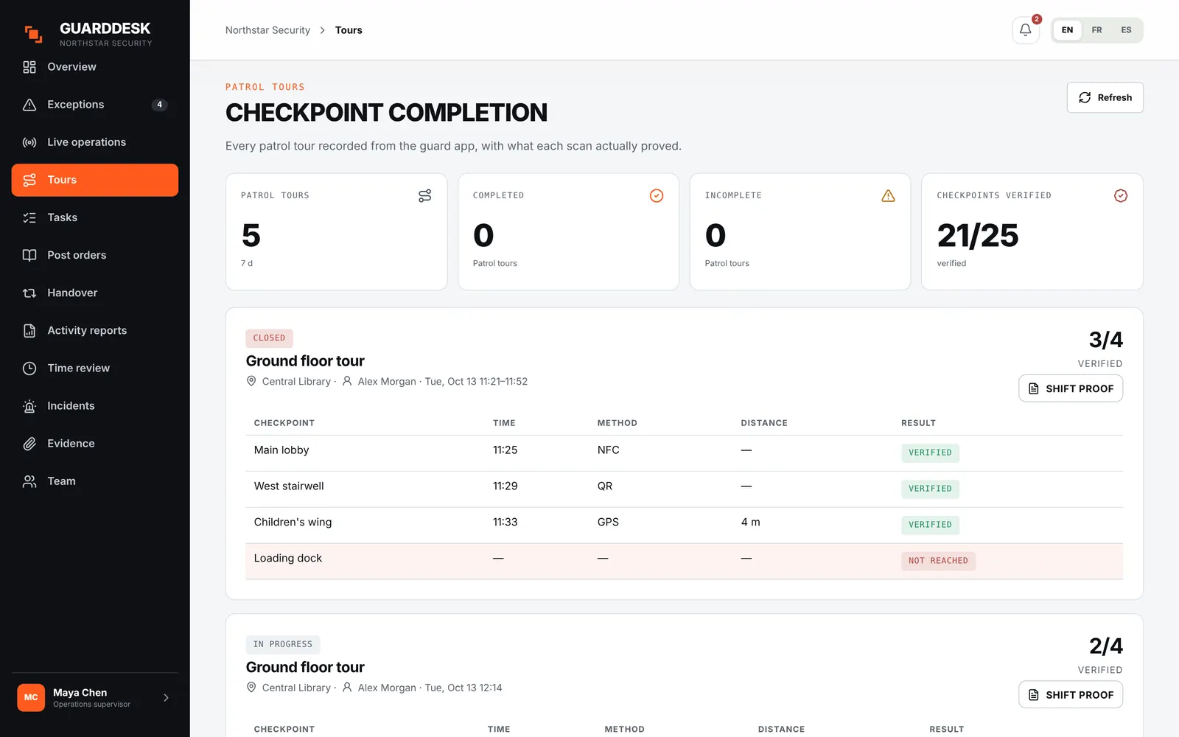Click the NOT REACHED result badge
Image resolution: width=1179 pixels, height=737 pixels.
coord(938,561)
